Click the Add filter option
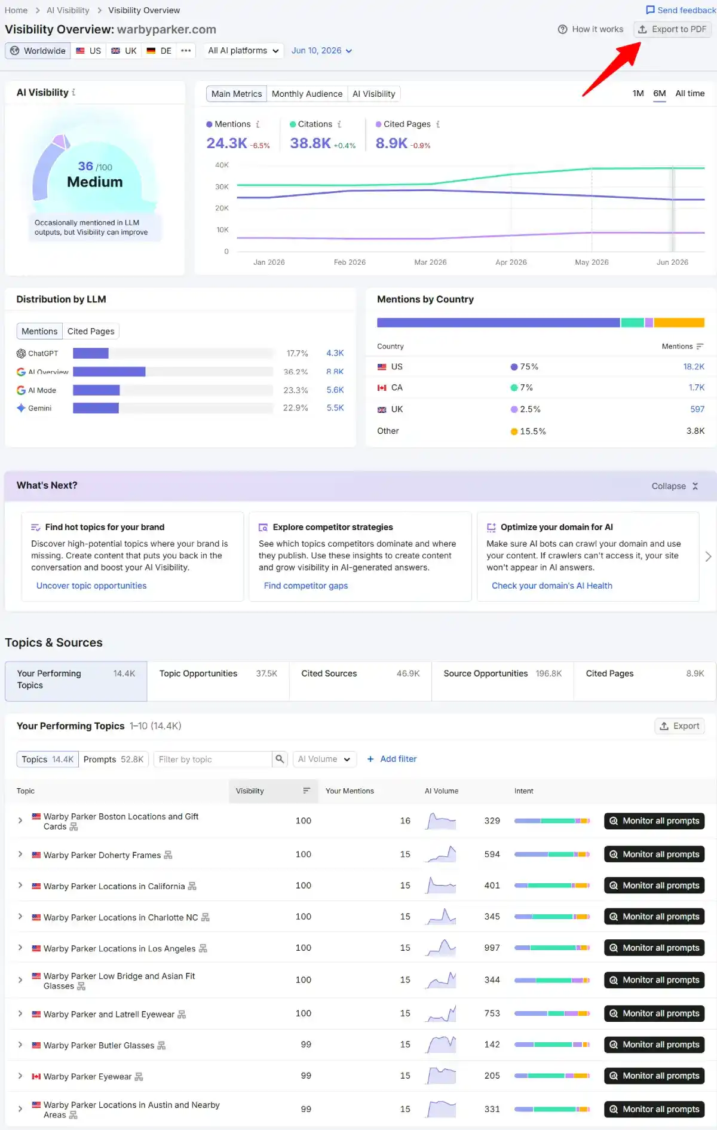The height and width of the screenshot is (1130, 717). pos(392,759)
